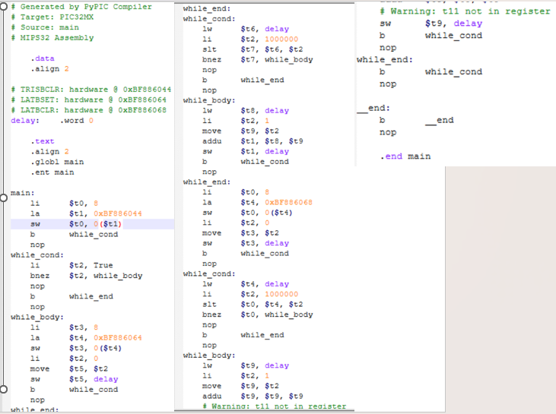This screenshot has height=414, width=556.
Task: Click the '# LATBSET: hardware @ 0xBF886064' comment
Action: pyautogui.click(x=88, y=100)
